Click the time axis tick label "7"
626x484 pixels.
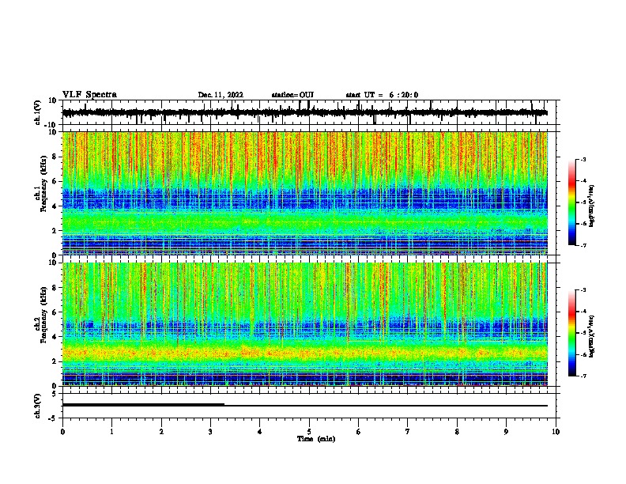pos(408,432)
